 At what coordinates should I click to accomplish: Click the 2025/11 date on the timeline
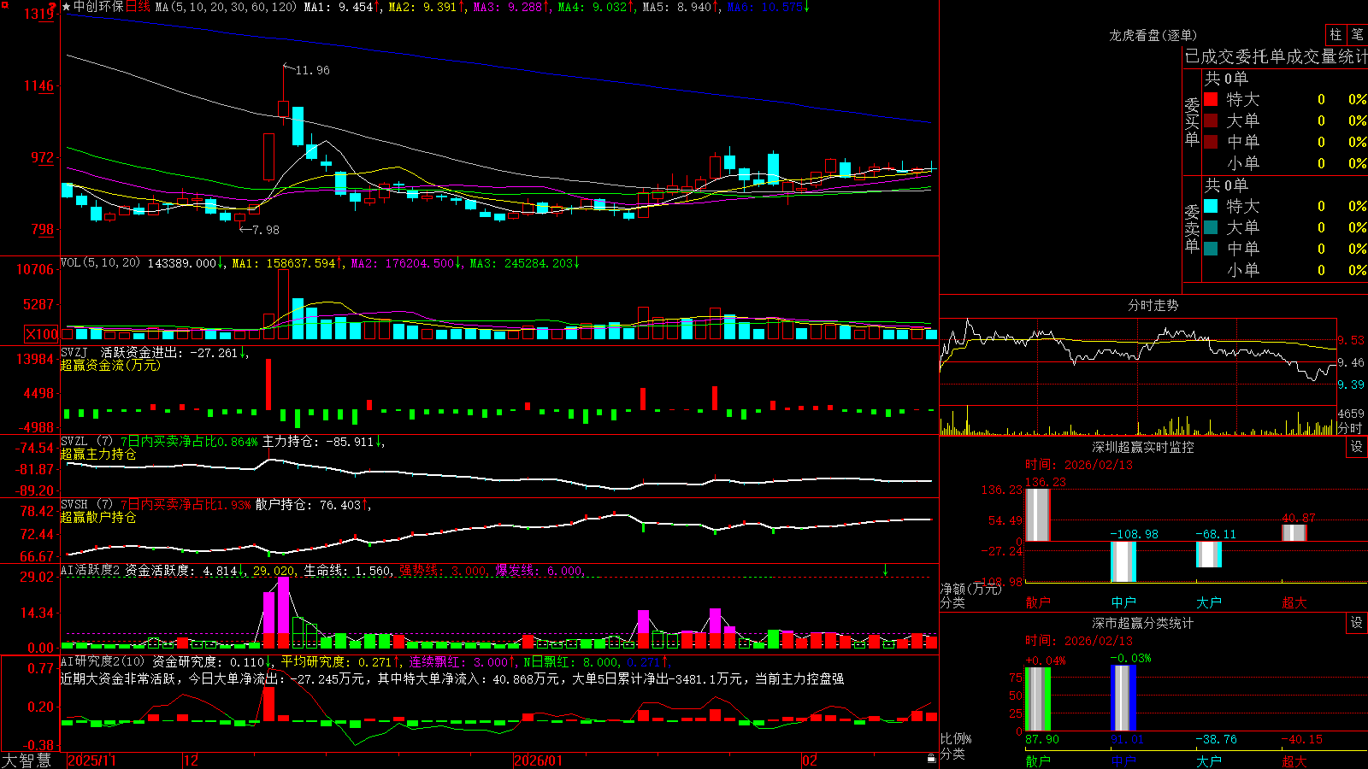pos(91,760)
